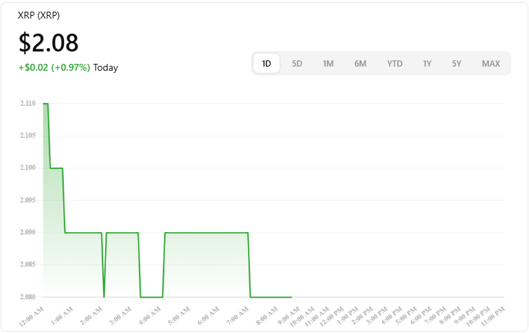
Task: Open the 5Y chart range
Action: click(x=456, y=63)
